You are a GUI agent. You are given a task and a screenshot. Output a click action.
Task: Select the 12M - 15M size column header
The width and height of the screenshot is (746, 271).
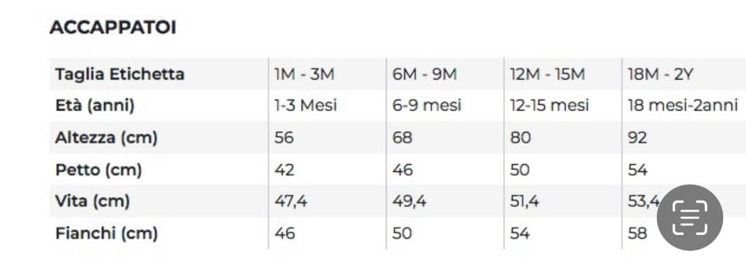[547, 75]
